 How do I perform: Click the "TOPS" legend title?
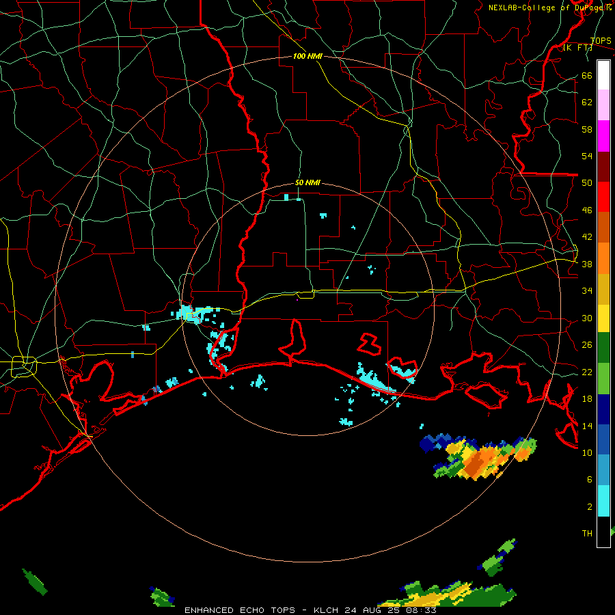coord(601,40)
